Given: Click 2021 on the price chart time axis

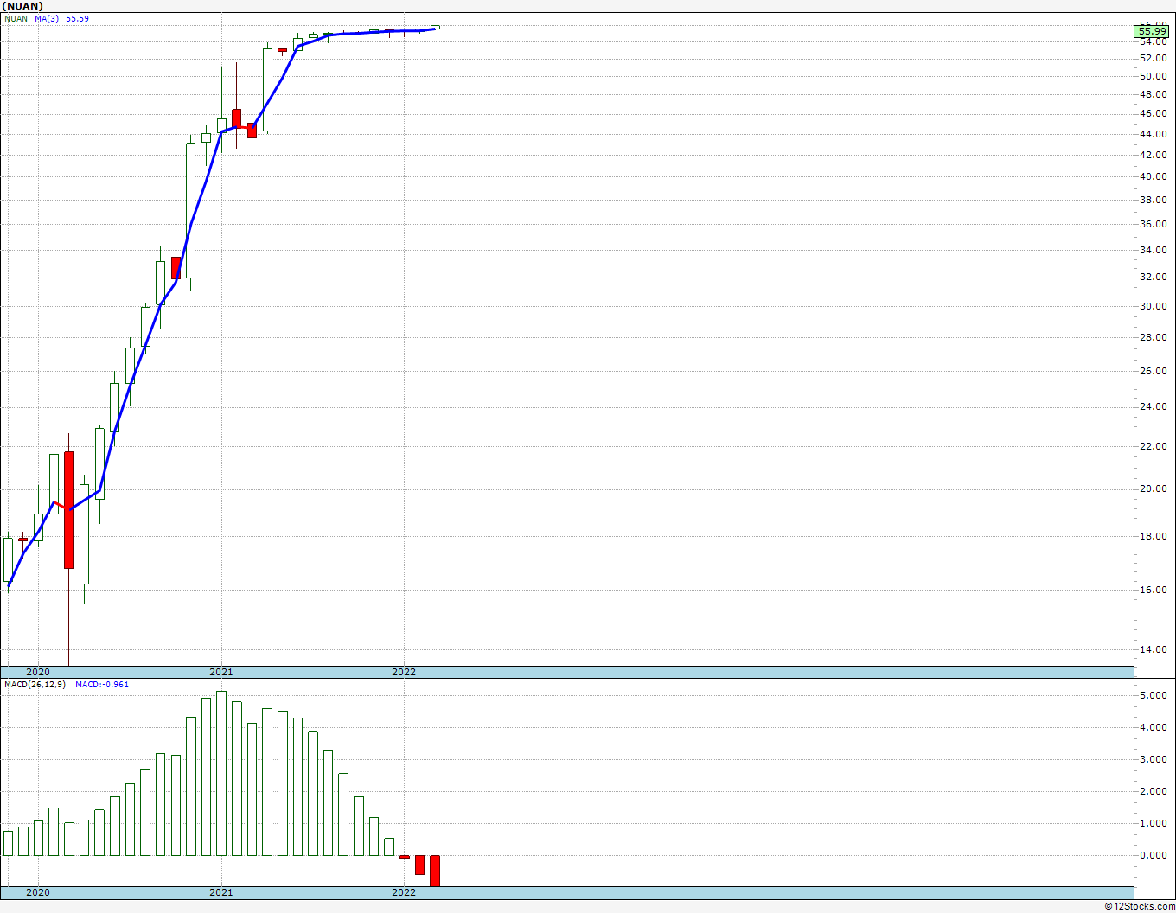Looking at the screenshot, I should tap(221, 672).
